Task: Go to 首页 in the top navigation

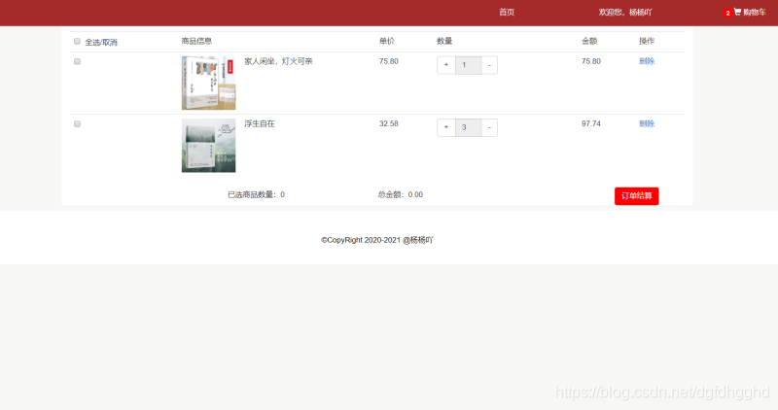Action: (507, 12)
